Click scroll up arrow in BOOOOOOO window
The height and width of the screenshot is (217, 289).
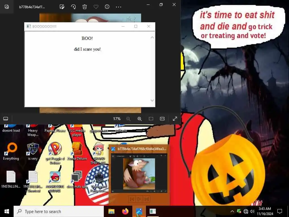tap(152, 38)
